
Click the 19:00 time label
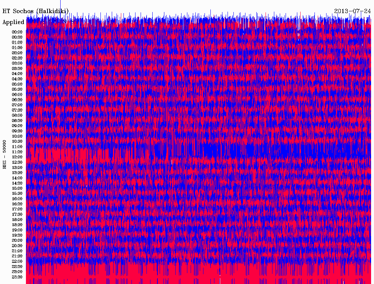pyautogui.click(x=17, y=230)
